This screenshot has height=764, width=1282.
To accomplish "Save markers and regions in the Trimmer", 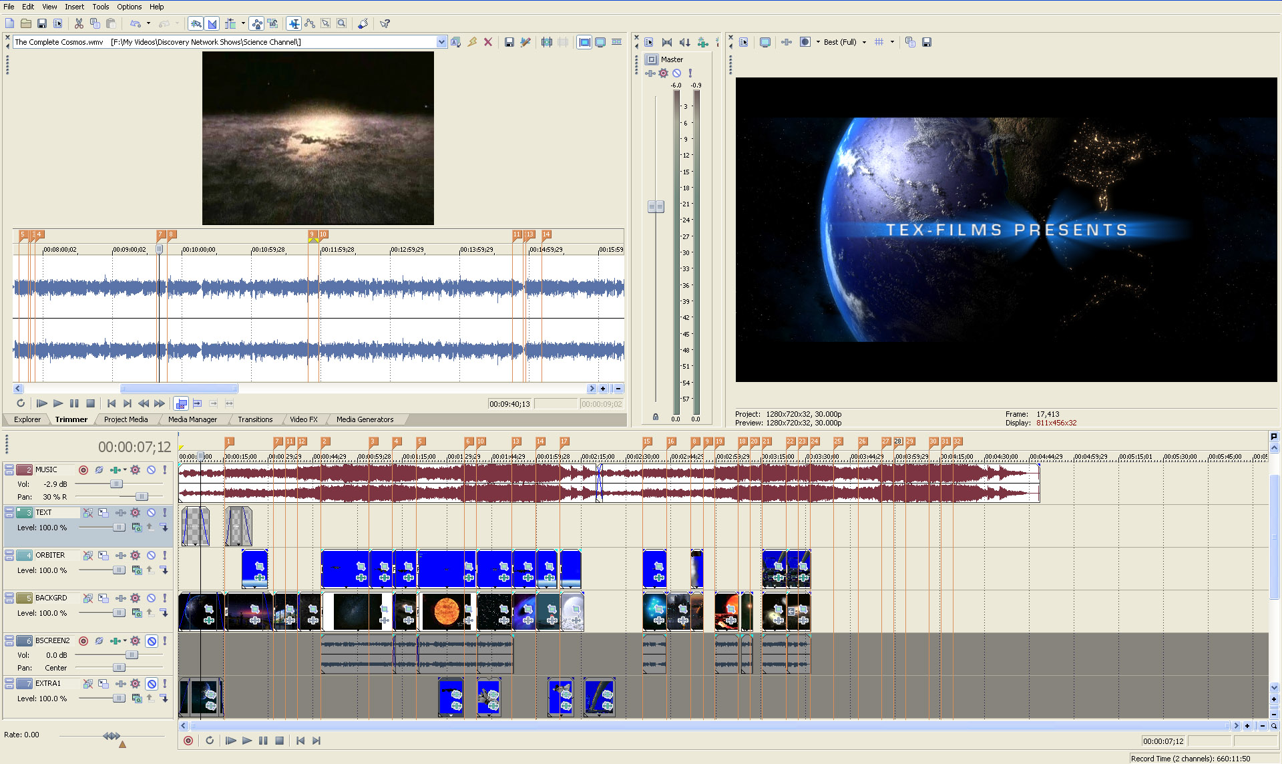I will tap(509, 42).
